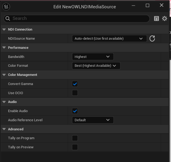Click the Audio Reference Level label
The image size is (171, 162).
point(25,120)
